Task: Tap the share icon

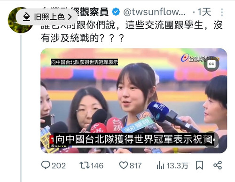Action: point(218,165)
